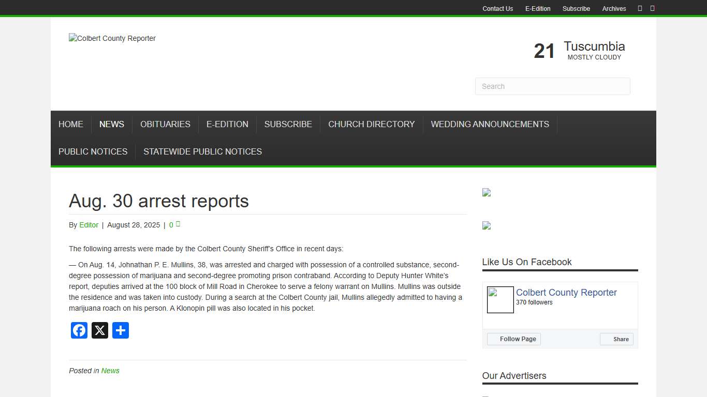Viewport: 707px width, 397px height.
Task: Visit the Editor author link
Action: (89, 225)
